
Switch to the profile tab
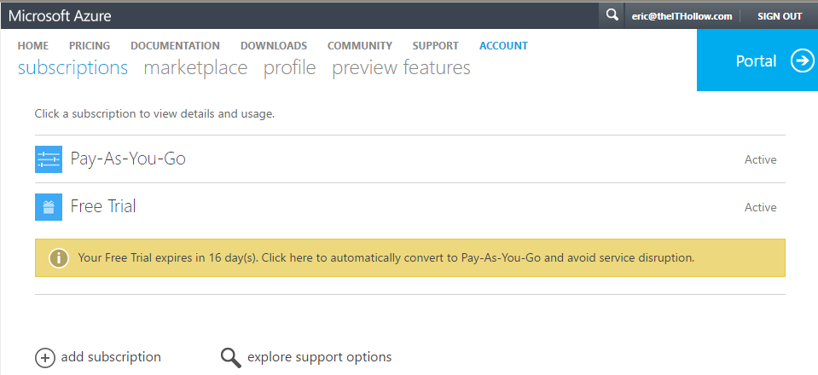click(289, 68)
